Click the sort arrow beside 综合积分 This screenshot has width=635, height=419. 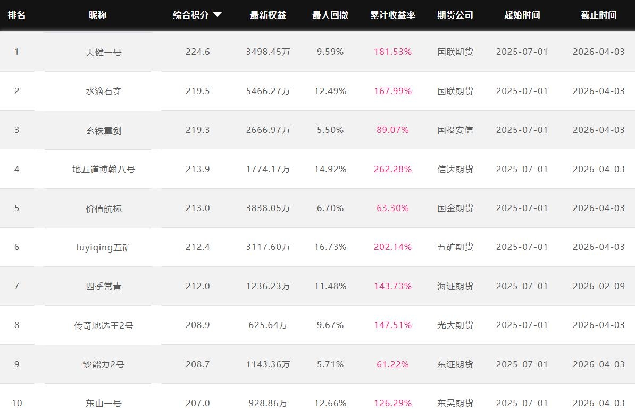coord(217,15)
